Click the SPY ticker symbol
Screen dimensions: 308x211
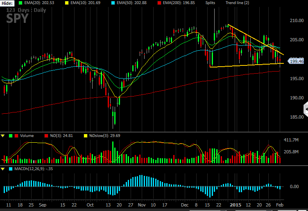18,18
